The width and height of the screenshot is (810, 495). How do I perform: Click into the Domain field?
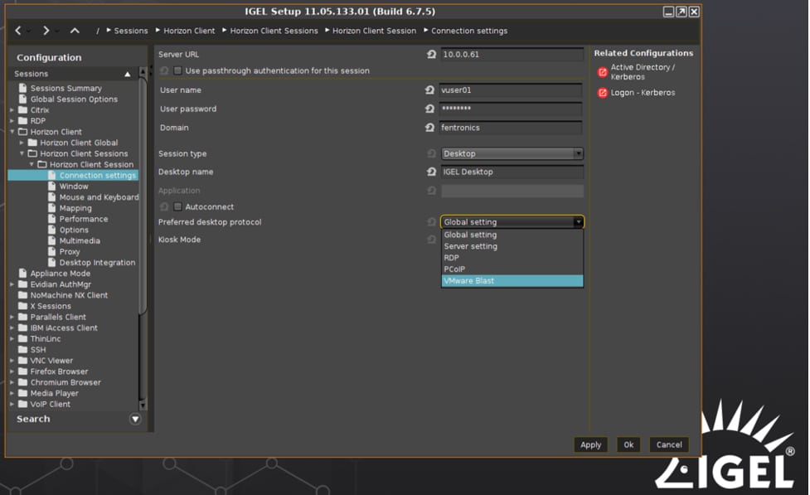coord(511,128)
